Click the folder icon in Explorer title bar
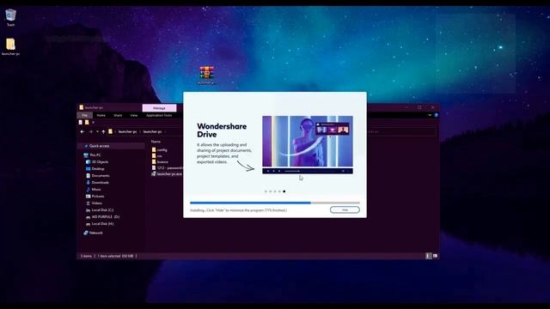The height and width of the screenshot is (309, 550). point(82,107)
